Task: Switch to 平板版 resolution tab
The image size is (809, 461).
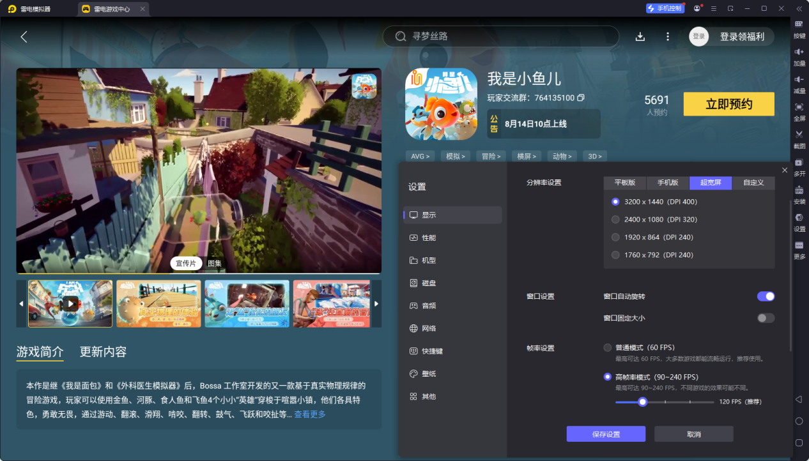Action: (x=625, y=183)
